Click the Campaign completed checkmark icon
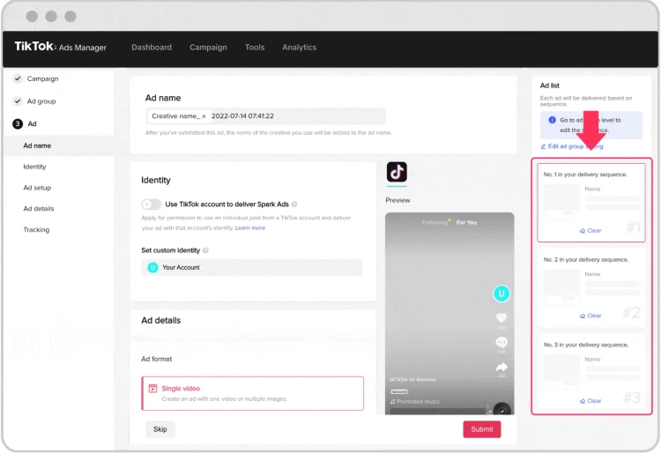The width and height of the screenshot is (661, 454). click(18, 78)
